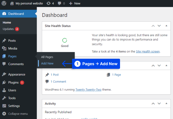This screenshot has width=173, height=119.
Task: Open the Settings sidebar icon
Action: 4,106
